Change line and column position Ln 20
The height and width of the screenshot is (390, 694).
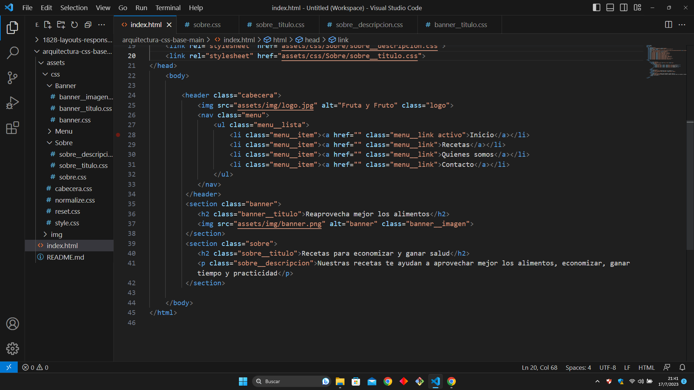pyautogui.click(x=539, y=367)
